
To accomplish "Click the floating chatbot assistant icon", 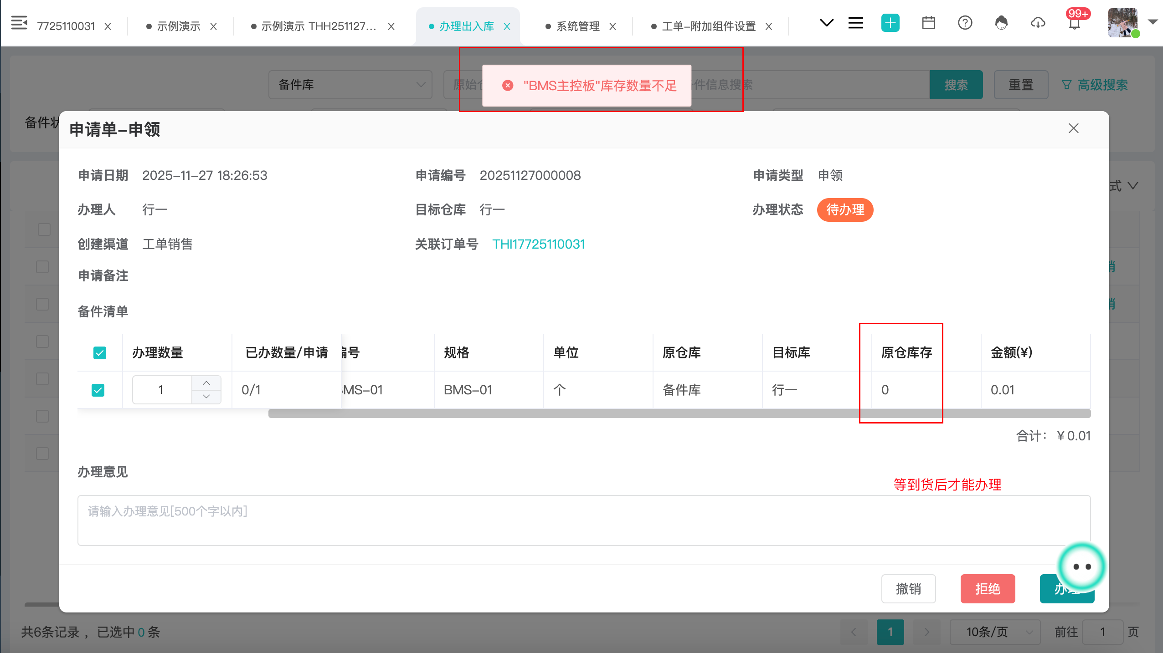I will [1081, 566].
